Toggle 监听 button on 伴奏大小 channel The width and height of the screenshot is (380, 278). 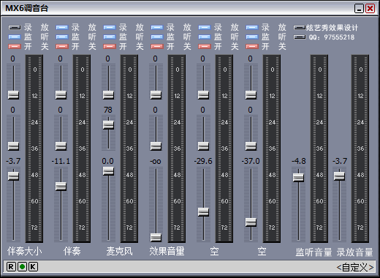tap(15, 37)
